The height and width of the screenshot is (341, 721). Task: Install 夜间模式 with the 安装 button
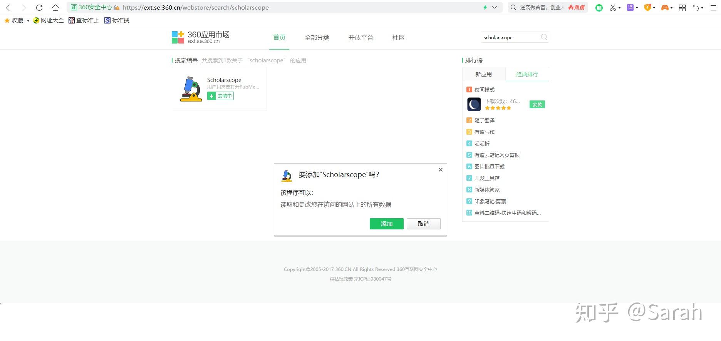pos(537,104)
